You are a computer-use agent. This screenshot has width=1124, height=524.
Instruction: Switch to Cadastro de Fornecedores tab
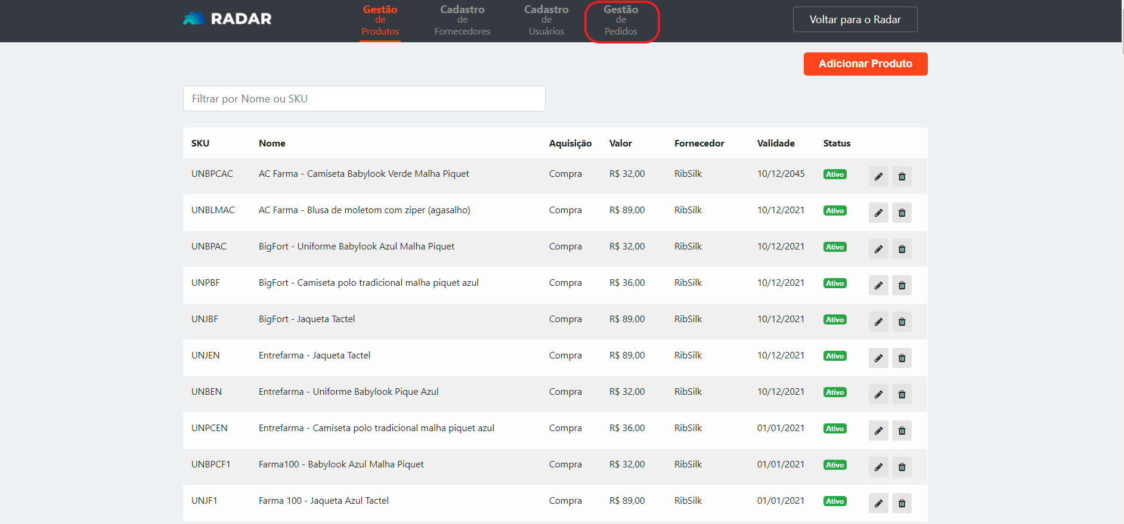click(462, 21)
